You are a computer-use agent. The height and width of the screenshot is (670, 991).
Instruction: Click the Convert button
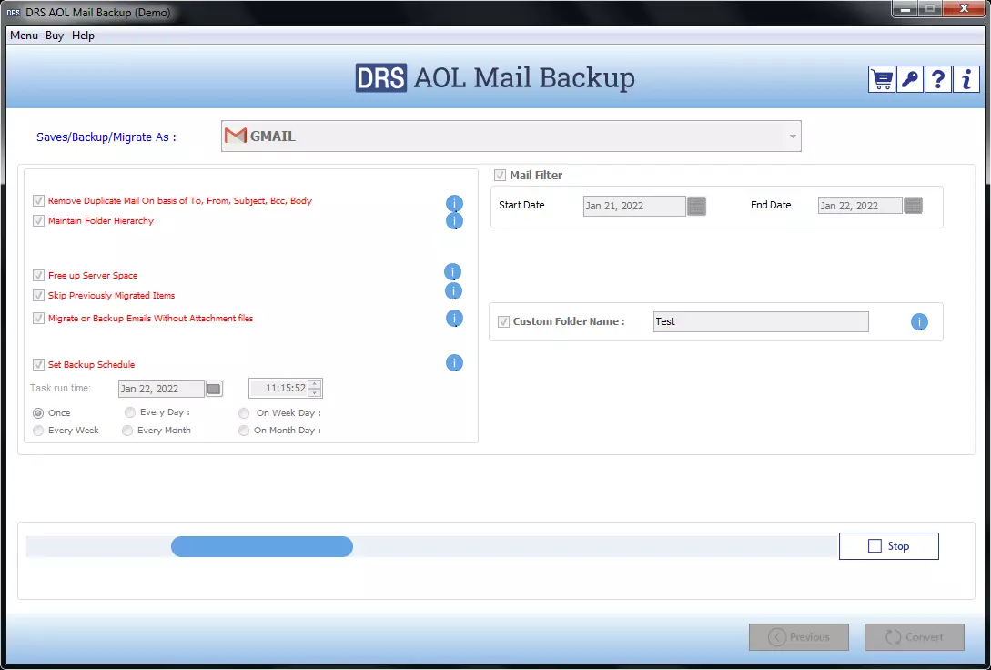[x=915, y=637]
